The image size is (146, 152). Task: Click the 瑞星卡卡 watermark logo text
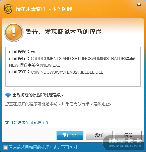(x=125, y=141)
